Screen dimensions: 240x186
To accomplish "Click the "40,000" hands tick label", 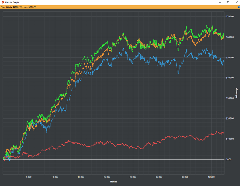I will point(211,177).
